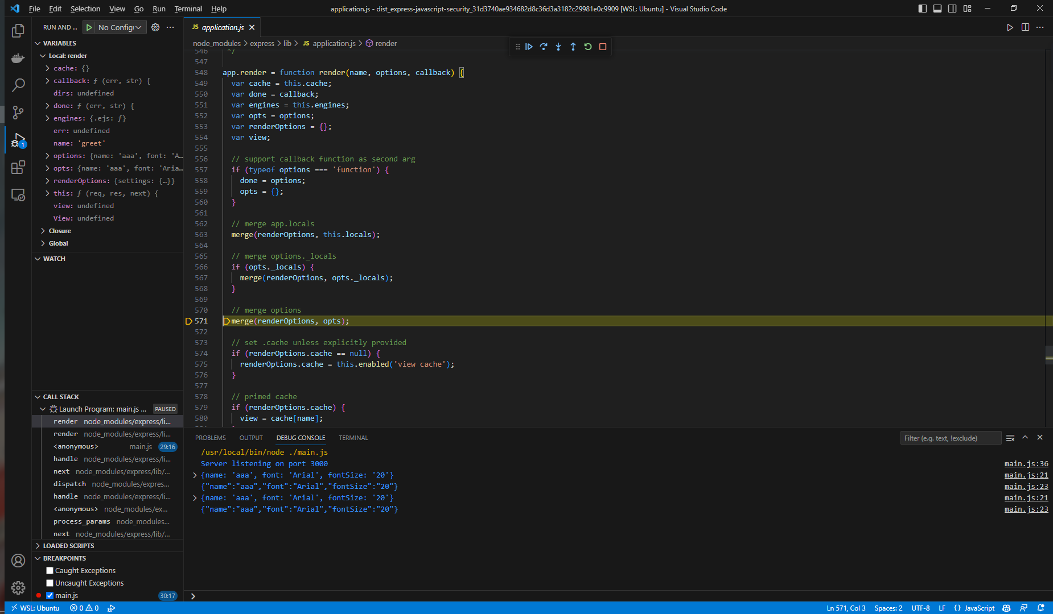
Task: Open the Accounts menu icon
Action: tap(18, 561)
